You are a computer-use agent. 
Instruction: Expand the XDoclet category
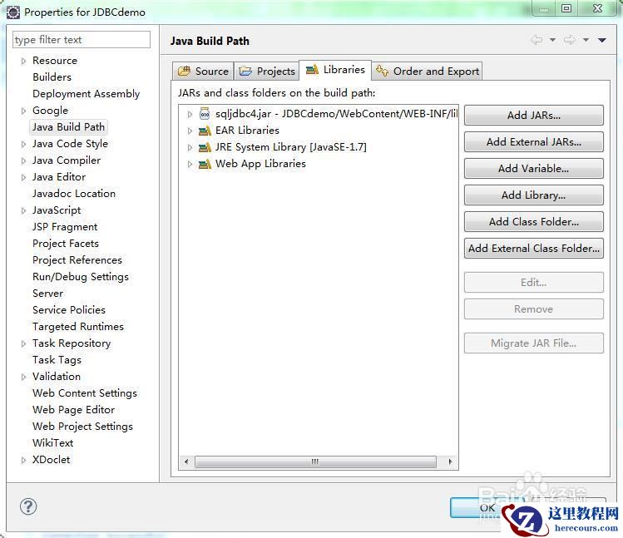[23, 460]
